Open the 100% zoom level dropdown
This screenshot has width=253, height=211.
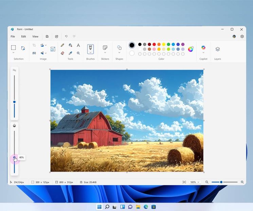click(195, 182)
